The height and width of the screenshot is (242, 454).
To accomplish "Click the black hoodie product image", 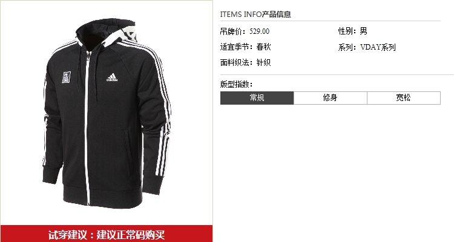I will [107, 113].
